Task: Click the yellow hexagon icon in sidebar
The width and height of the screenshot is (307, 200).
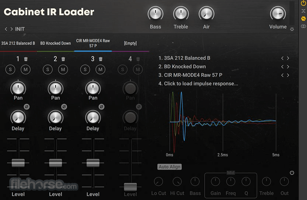Action: point(303,19)
